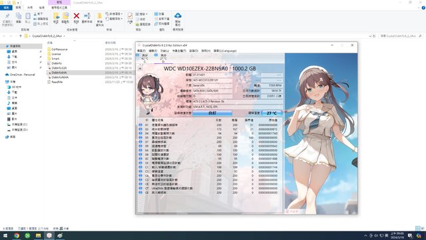The height and width of the screenshot is (240, 426).
Task: Open the Language menu in CrystalDiskInfo
Action: tap(225, 51)
